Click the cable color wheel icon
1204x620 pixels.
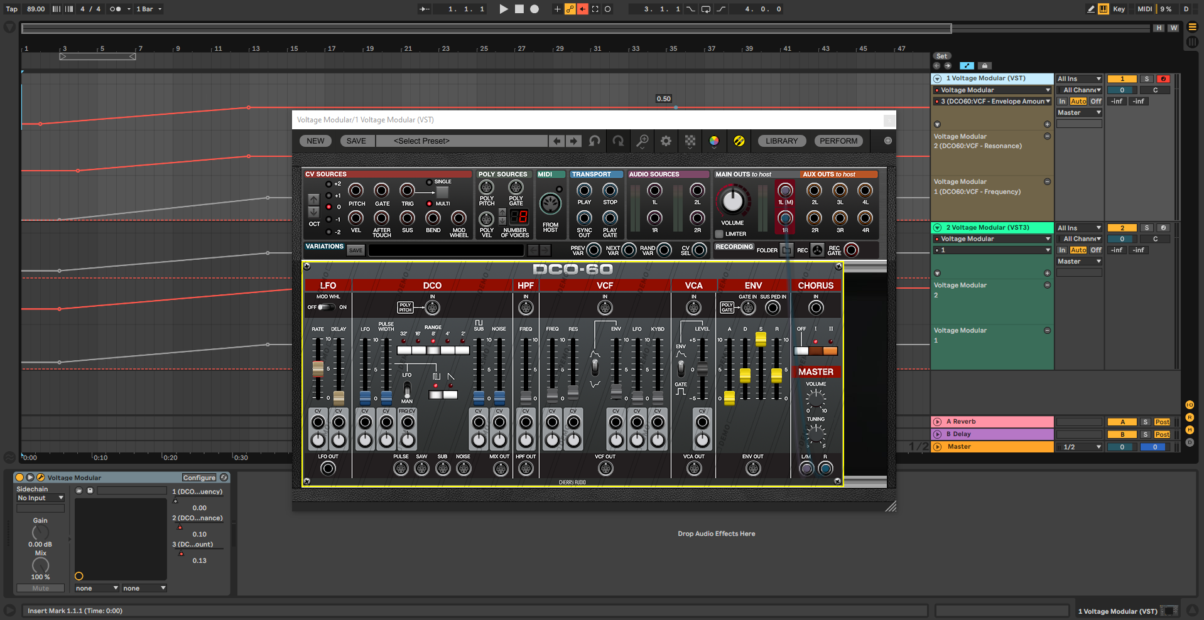point(714,141)
